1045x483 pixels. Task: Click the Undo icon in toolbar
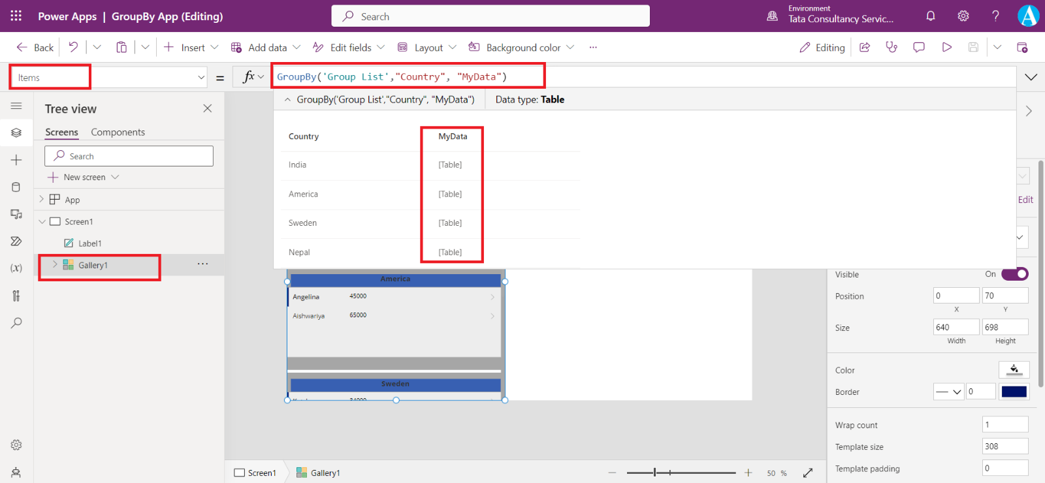[73, 47]
